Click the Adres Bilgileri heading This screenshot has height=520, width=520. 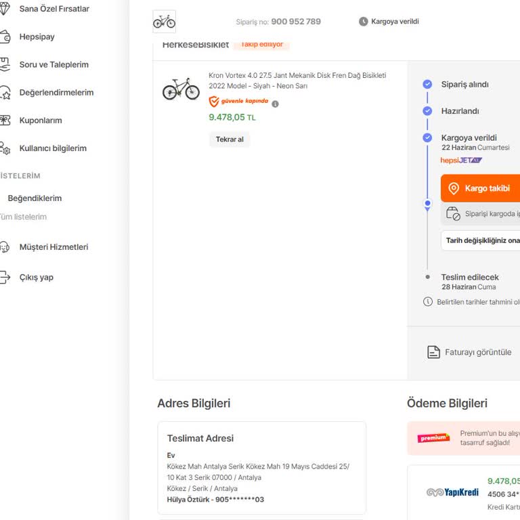(194, 403)
